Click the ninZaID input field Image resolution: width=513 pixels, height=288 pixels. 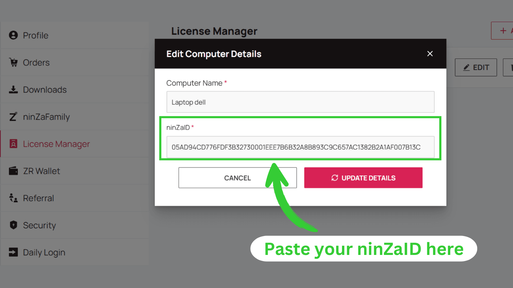point(300,147)
